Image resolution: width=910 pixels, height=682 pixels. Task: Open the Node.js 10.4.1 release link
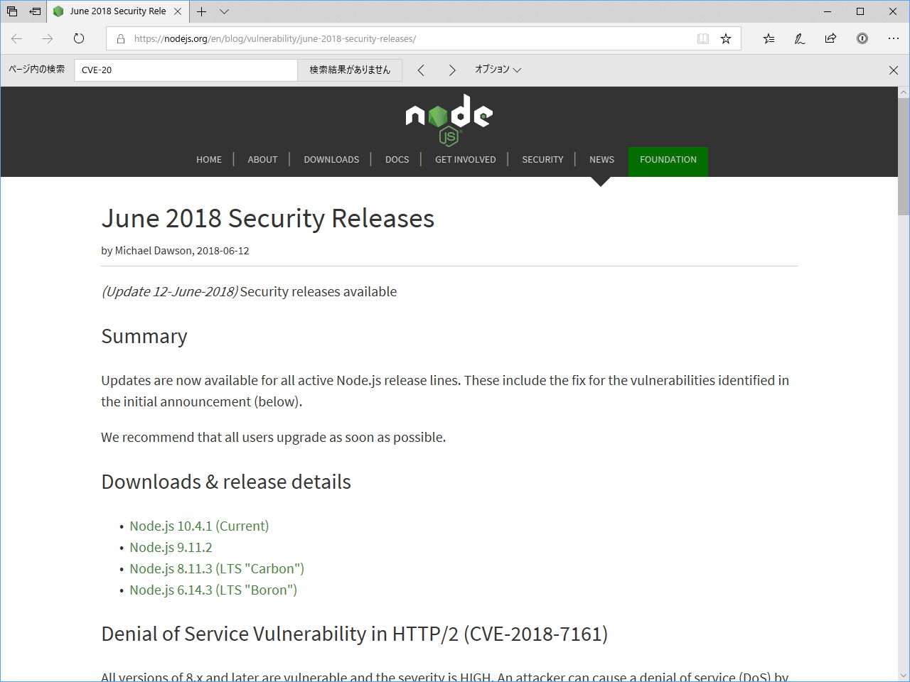tap(199, 526)
